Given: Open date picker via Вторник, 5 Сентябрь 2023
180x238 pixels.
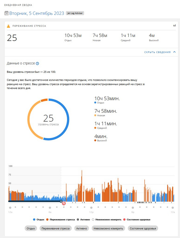Looking at the screenshot, I should pyautogui.click(x=37, y=13).
